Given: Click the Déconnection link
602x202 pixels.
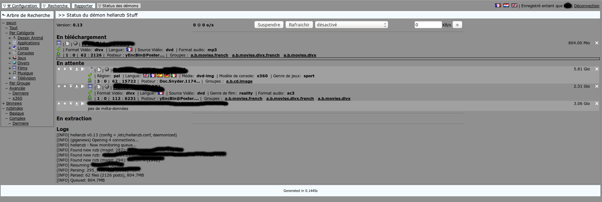Looking at the screenshot, I should pos(587,6).
